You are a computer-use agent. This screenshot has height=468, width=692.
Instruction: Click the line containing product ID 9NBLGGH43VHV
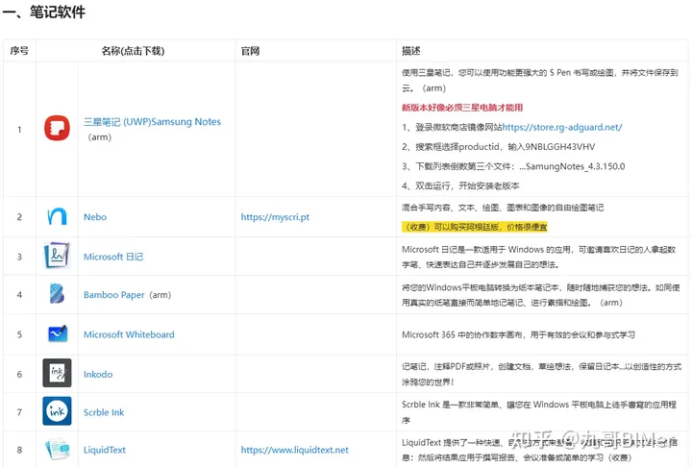[x=498, y=146]
